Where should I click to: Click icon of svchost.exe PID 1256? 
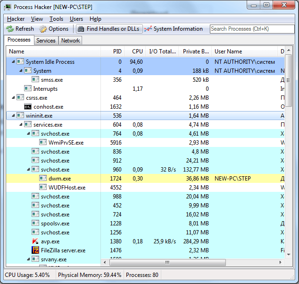point(35,232)
